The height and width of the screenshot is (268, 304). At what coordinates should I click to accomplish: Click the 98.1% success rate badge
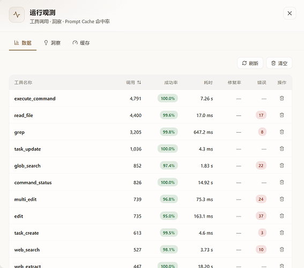pos(169,249)
